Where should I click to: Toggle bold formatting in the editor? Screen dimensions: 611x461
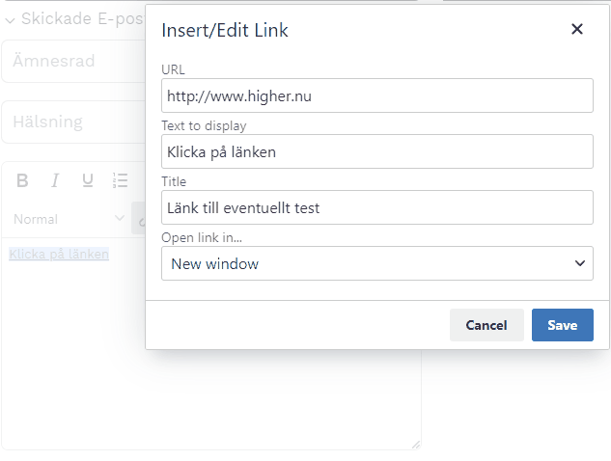[x=22, y=180]
